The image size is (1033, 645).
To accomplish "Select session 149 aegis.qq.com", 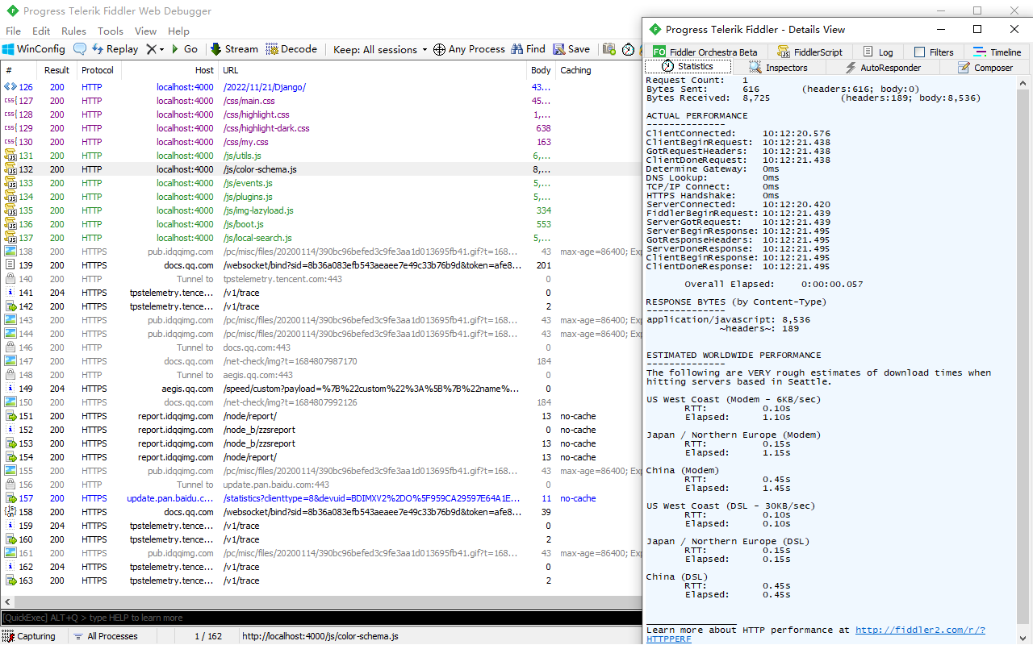I will click(321, 389).
